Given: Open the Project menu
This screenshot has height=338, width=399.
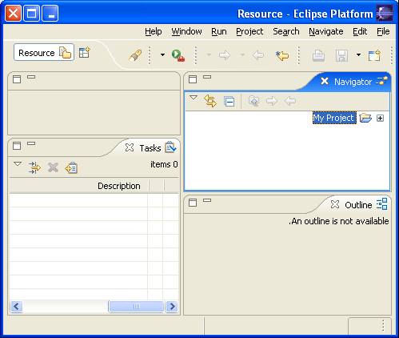Looking at the screenshot, I should coord(249,31).
